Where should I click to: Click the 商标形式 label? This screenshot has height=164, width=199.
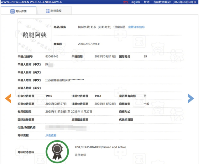pos(125,112)
